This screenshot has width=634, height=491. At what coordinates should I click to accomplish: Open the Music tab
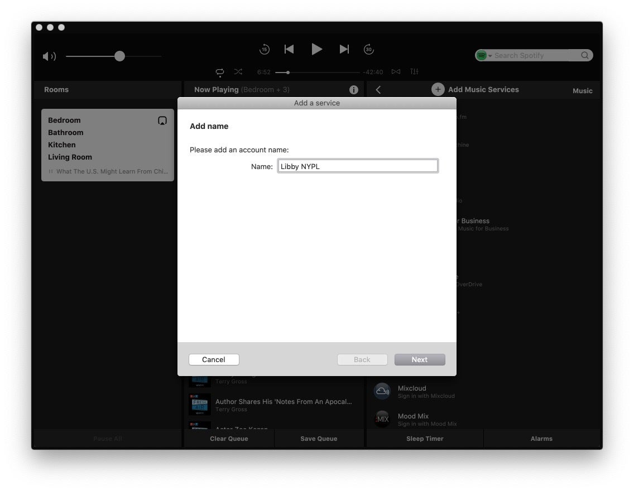(582, 91)
